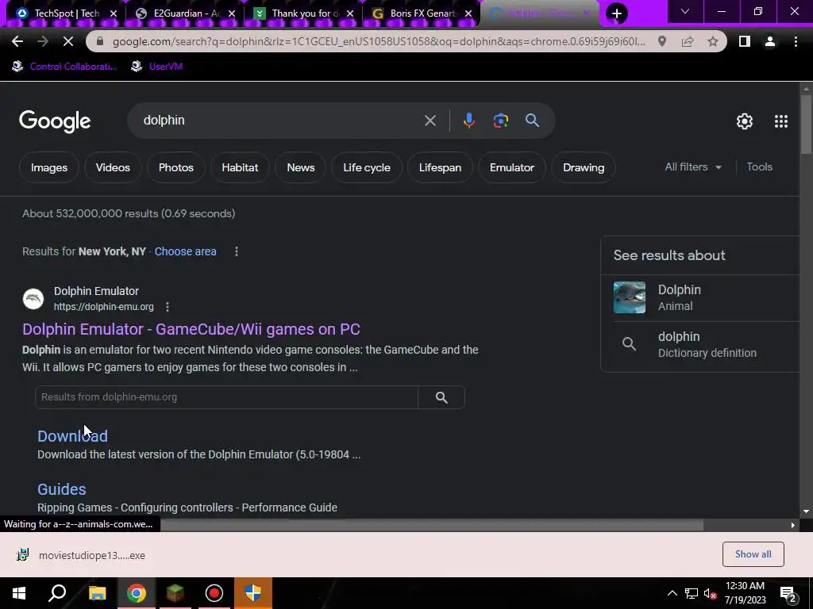Open the red record app in taskbar
Image resolution: width=813 pixels, height=609 pixels.
(214, 593)
